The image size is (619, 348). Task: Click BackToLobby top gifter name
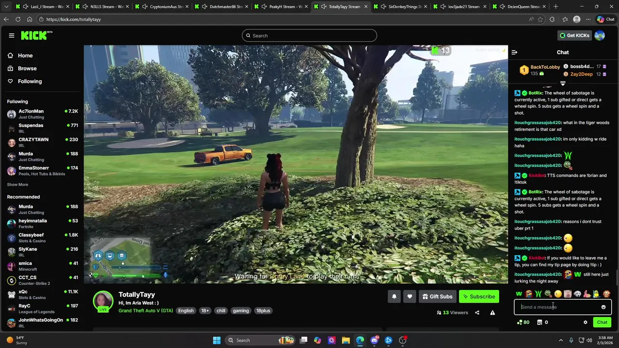545,67
